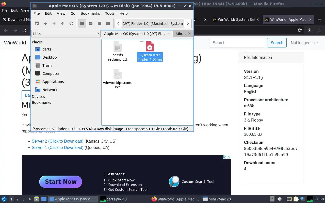Image resolution: width=325 pixels, height=203 pixels.
Task: Click the taskbar clock
Action: (x=319, y=199)
